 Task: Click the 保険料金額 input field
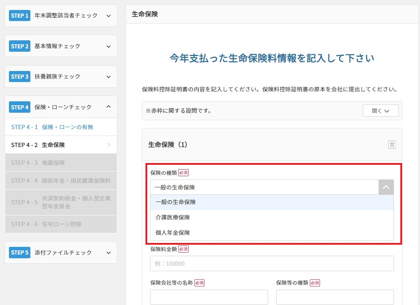click(272, 264)
